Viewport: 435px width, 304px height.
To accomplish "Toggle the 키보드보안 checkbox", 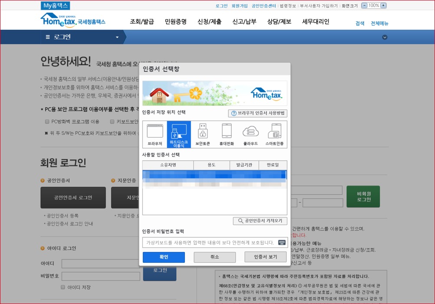I will pyautogui.click(x=112, y=121).
